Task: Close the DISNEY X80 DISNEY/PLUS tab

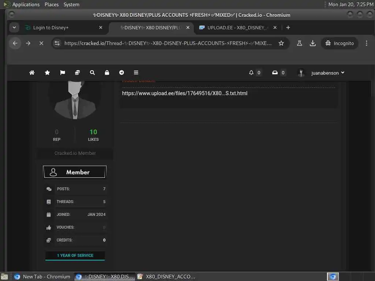Action: 188,27
